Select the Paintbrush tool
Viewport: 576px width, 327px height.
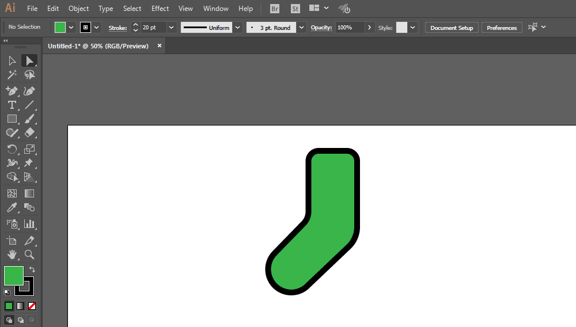pos(29,119)
